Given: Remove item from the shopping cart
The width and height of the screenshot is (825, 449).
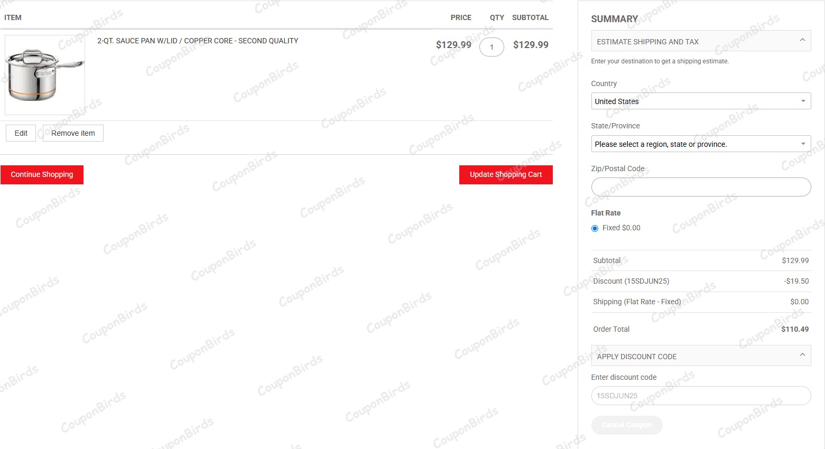Looking at the screenshot, I should (x=73, y=133).
